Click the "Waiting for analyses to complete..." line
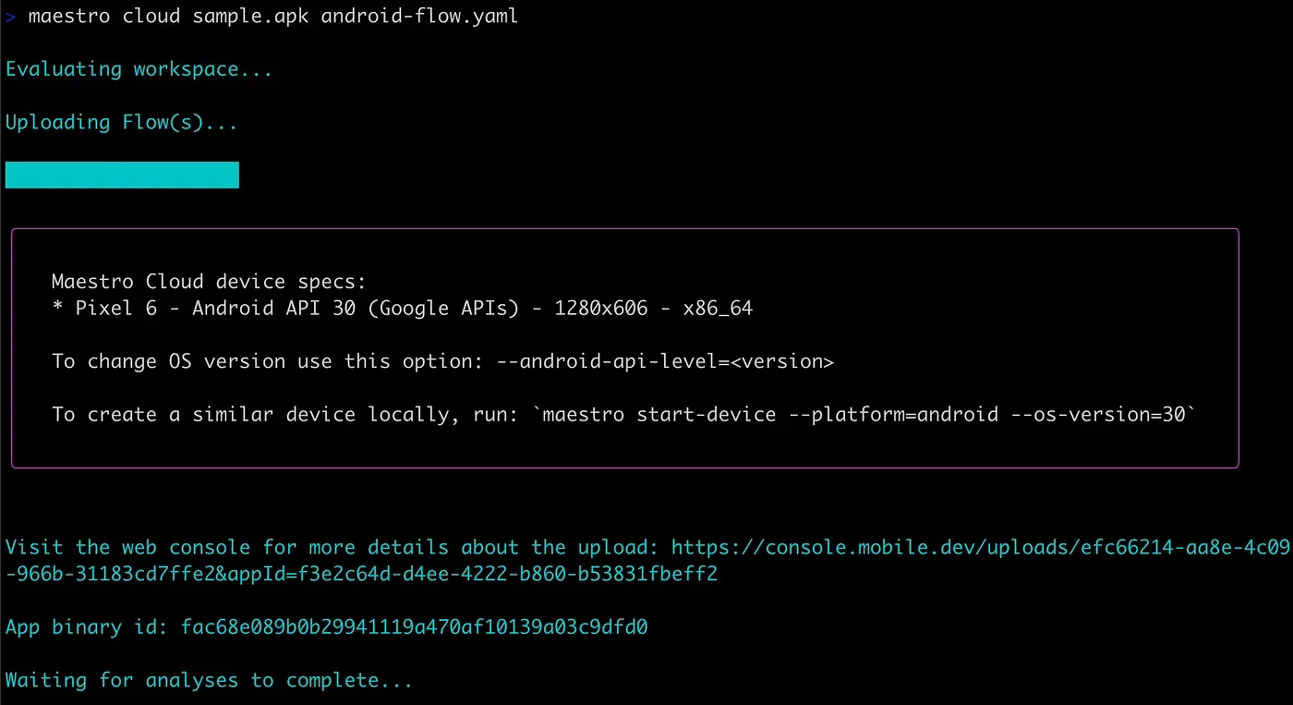 tap(209, 681)
